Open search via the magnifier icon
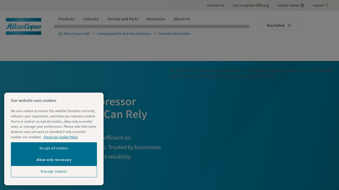 [327, 5]
